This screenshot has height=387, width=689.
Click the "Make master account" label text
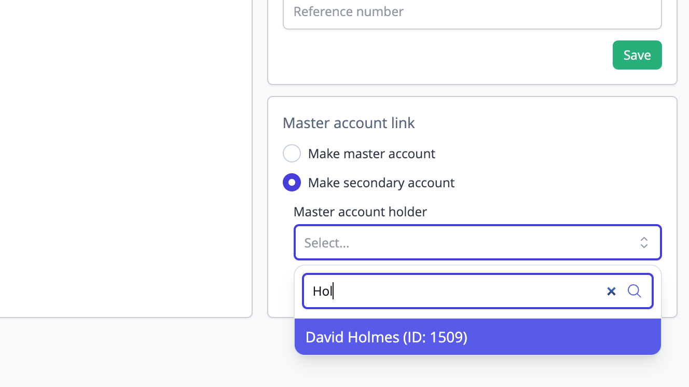[371, 154]
